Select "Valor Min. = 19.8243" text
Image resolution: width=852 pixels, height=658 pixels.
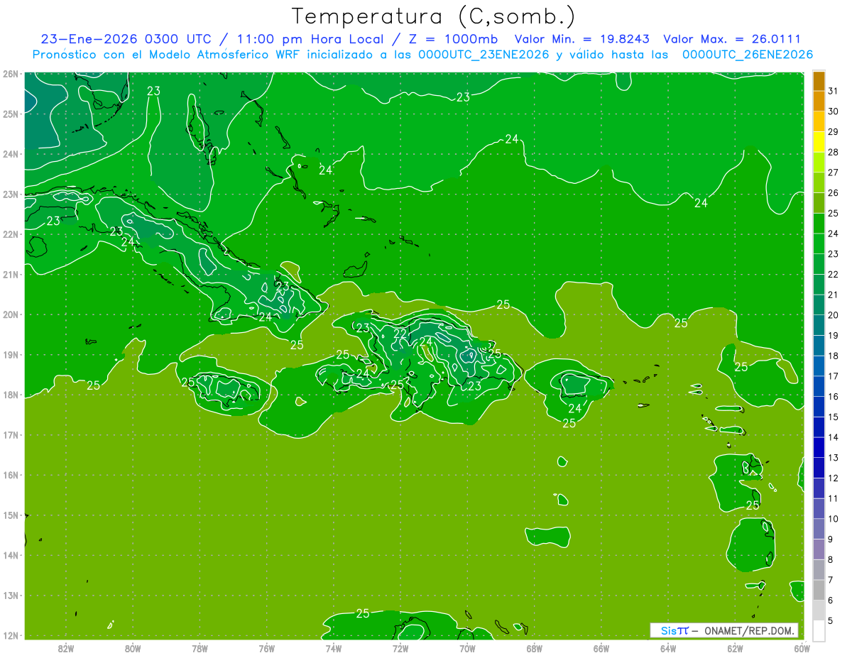click(581, 39)
